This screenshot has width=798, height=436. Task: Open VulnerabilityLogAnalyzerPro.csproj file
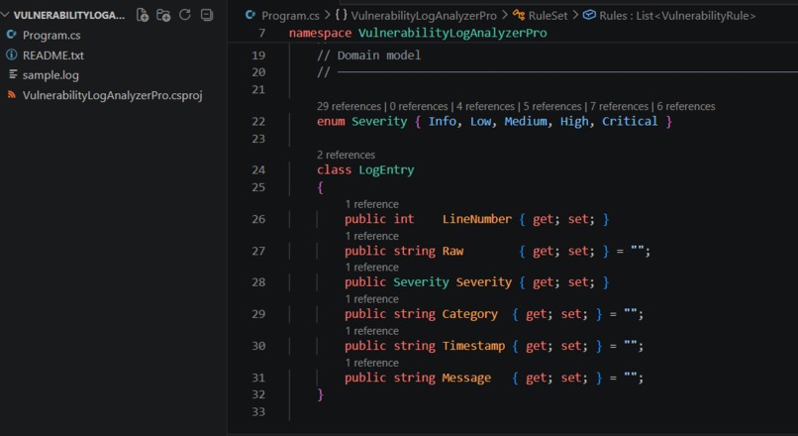[113, 95]
